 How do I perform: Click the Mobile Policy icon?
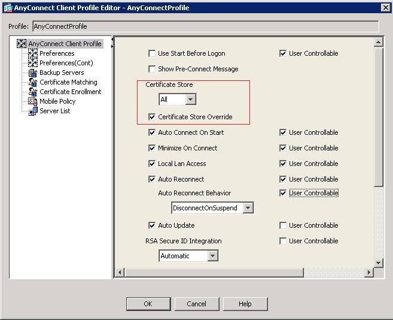click(32, 101)
